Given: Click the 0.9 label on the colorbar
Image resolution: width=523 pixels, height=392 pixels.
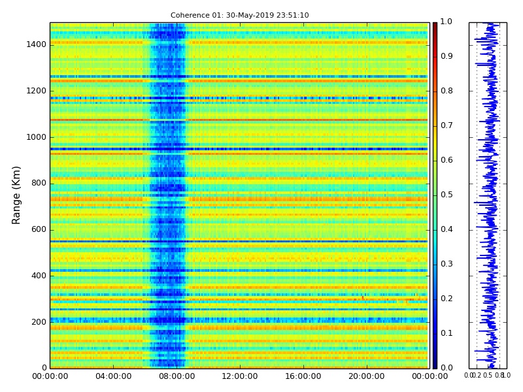Looking at the screenshot, I should coord(447,56).
